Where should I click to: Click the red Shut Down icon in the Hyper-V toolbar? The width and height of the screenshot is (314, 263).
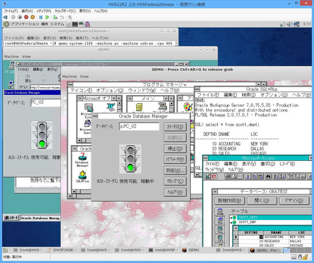pyautogui.click(x=26, y=17)
